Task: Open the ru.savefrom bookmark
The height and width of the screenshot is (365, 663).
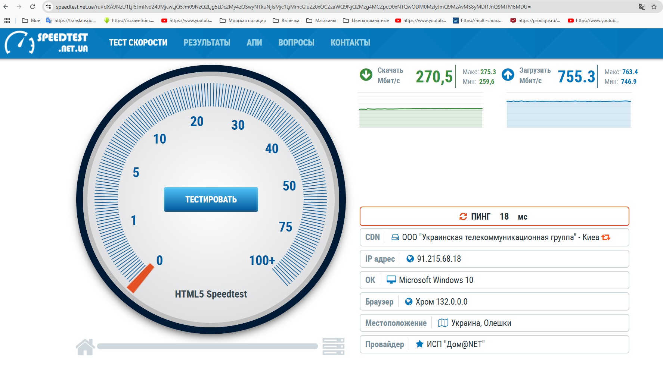Action: point(129,21)
